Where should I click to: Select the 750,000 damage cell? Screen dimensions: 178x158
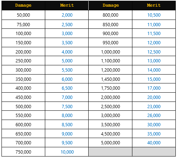click(23, 152)
